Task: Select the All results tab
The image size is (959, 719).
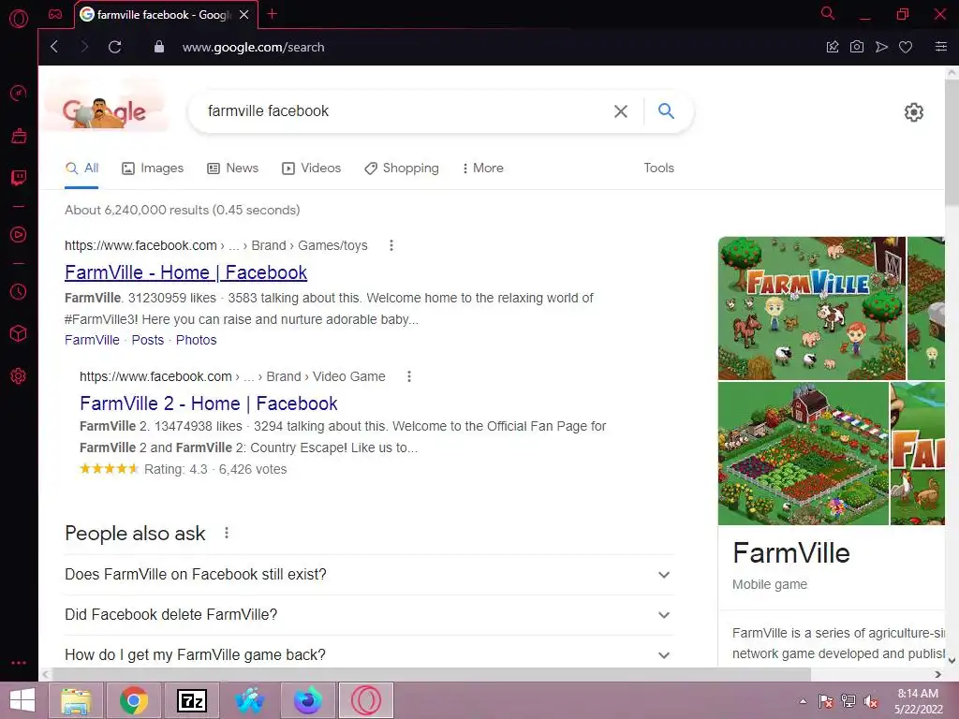Action: pyautogui.click(x=82, y=169)
